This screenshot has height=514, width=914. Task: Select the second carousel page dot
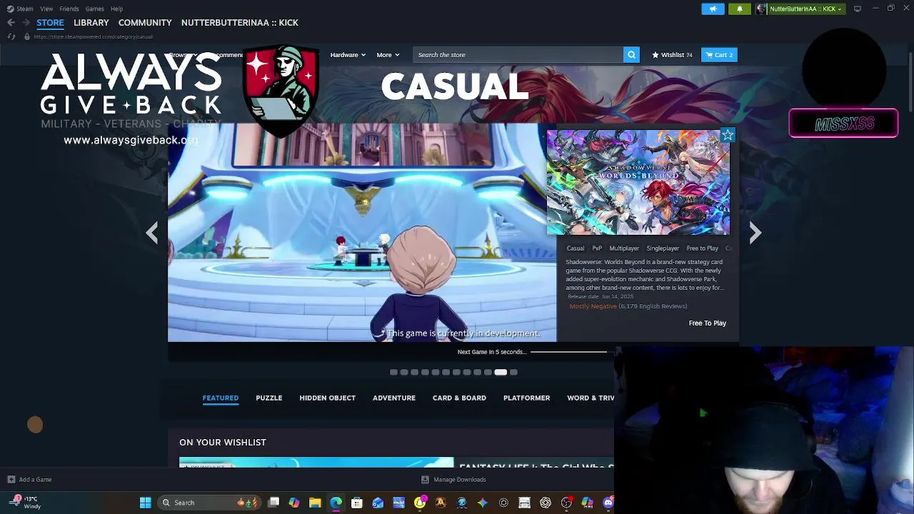tap(404, 372)
